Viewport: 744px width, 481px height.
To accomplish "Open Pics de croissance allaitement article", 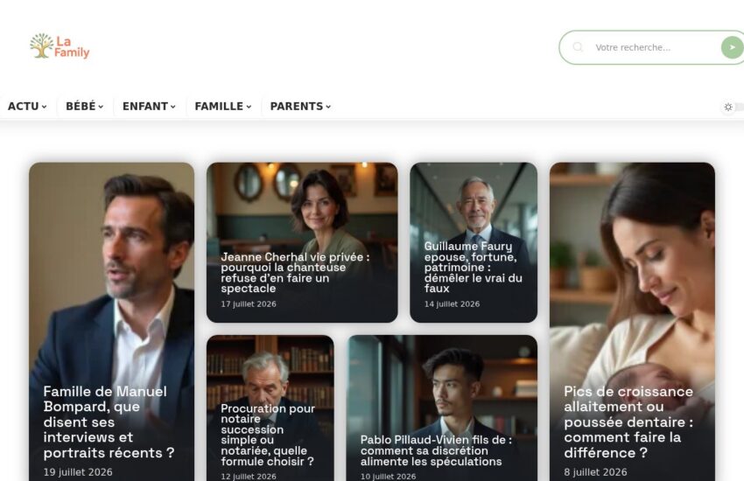I will [628, 422].
